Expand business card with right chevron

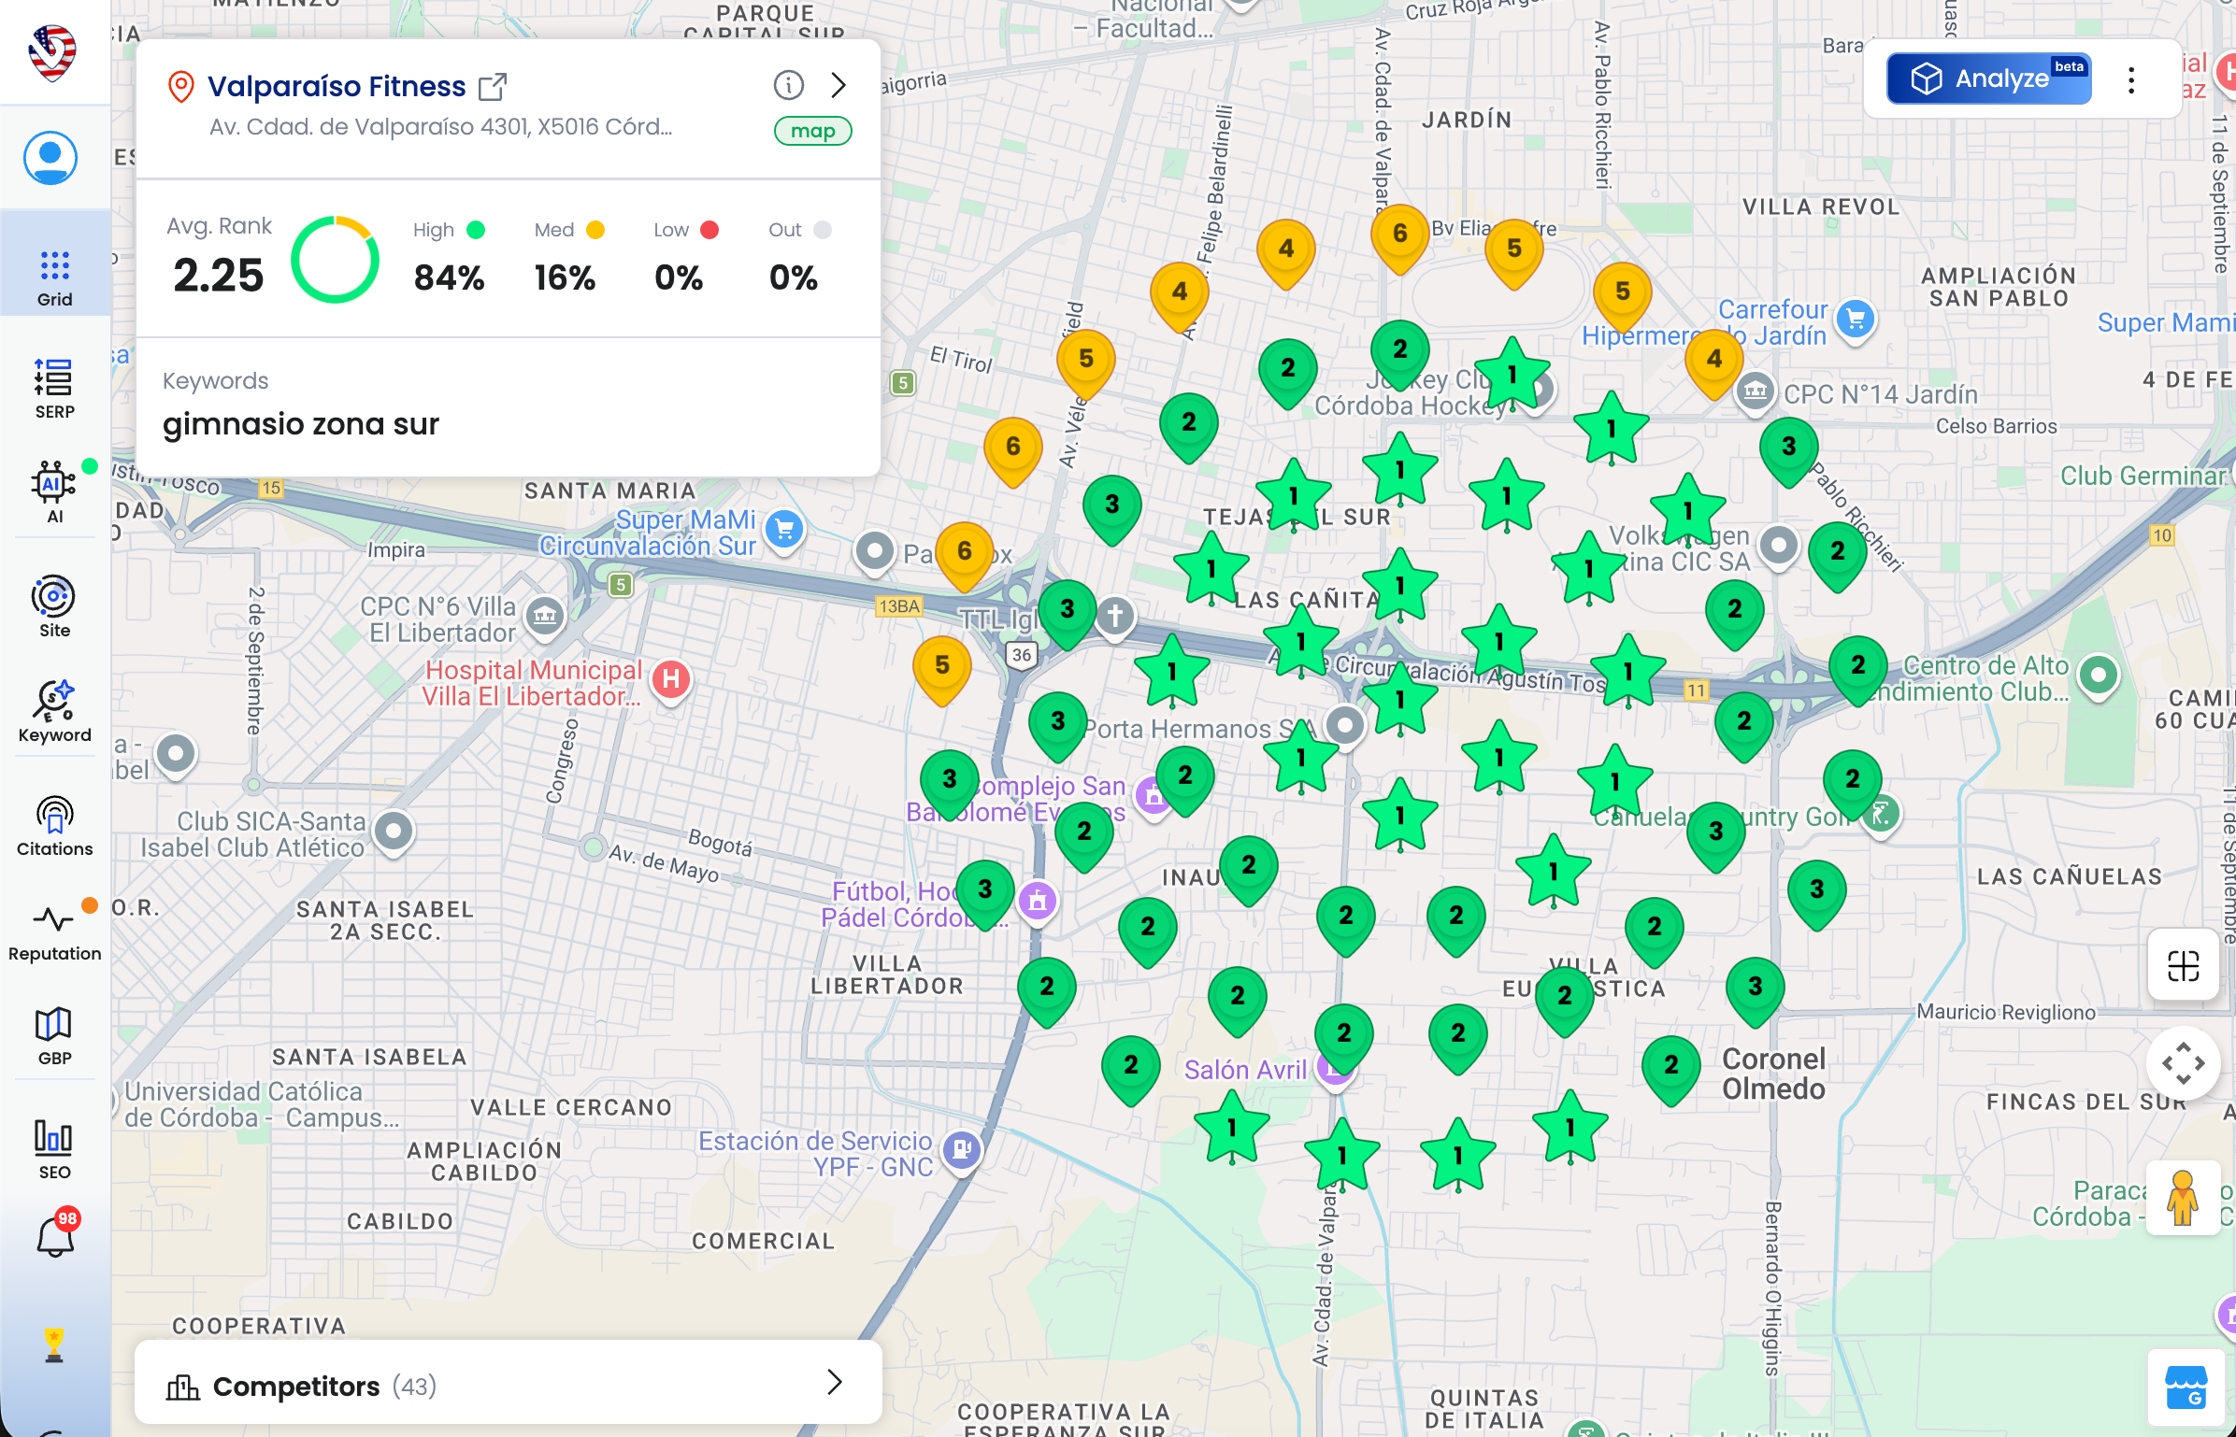point(838,86)
